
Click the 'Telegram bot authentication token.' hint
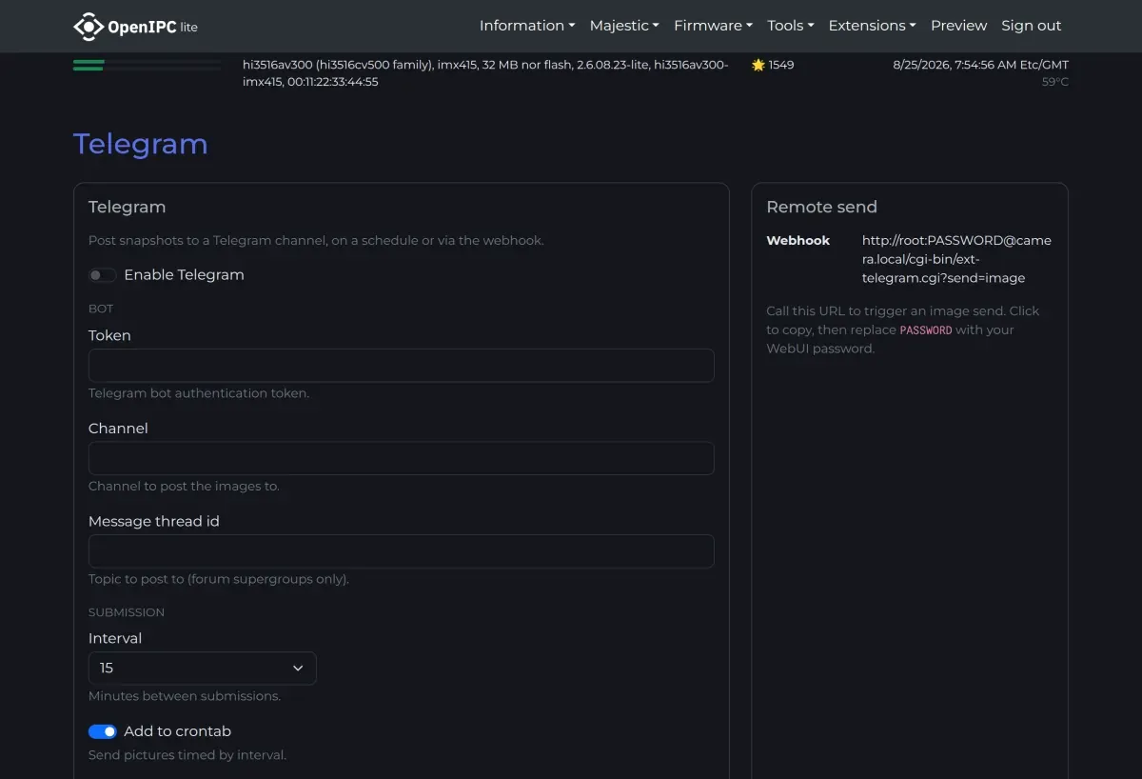click(199, 393)
